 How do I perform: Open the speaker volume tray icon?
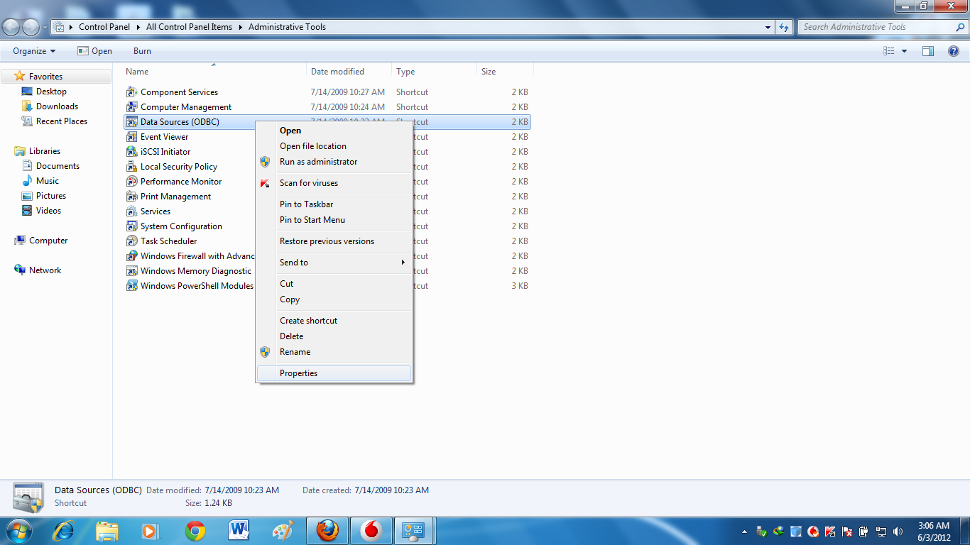[x=897, y=532]
